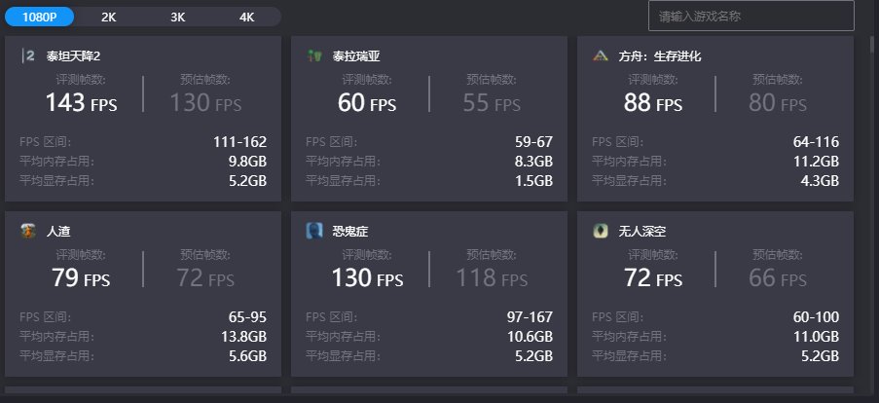Click the vertical scrollbar on the right
879x403 pixels.
(x=874, y=44)
